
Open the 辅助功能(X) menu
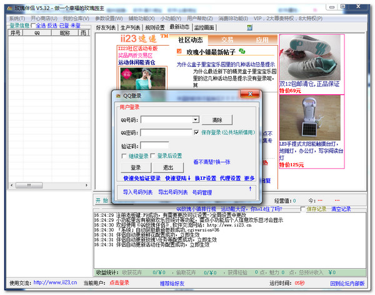(x=141, y=18)
